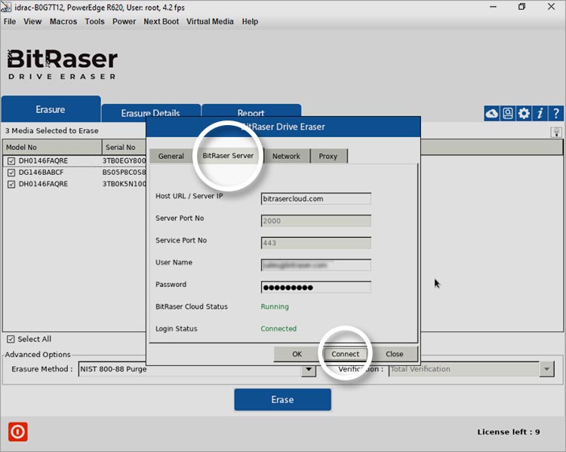This screenshot has width=566, height=452.
Task: Open the Help menu
Action: coord(250,21)
